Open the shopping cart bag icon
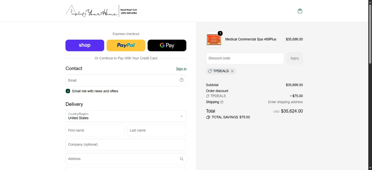Screen dimensions: 372x170 (x=300, y=11)
